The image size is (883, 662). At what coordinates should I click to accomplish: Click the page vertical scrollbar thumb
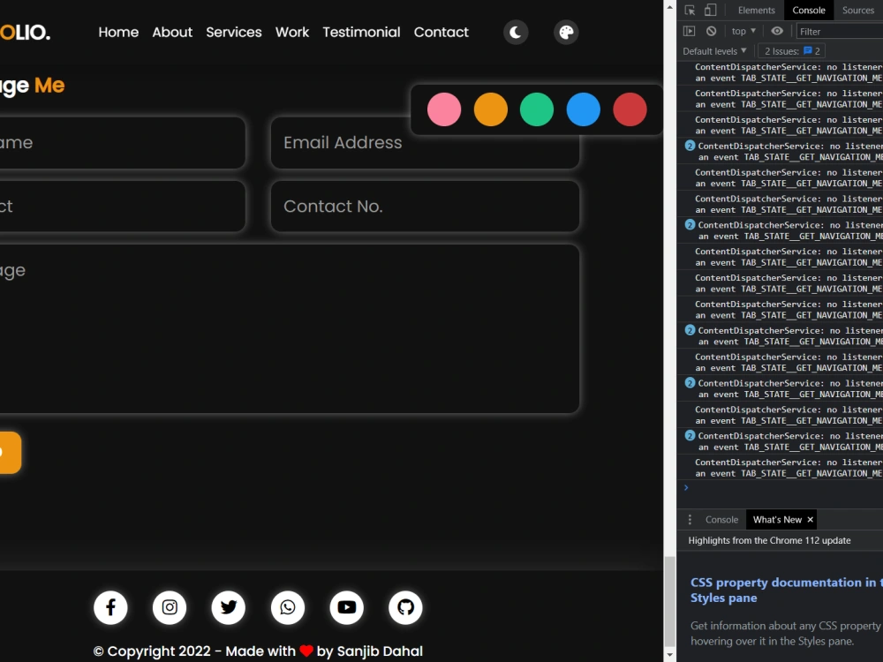(x=669, y=601)
